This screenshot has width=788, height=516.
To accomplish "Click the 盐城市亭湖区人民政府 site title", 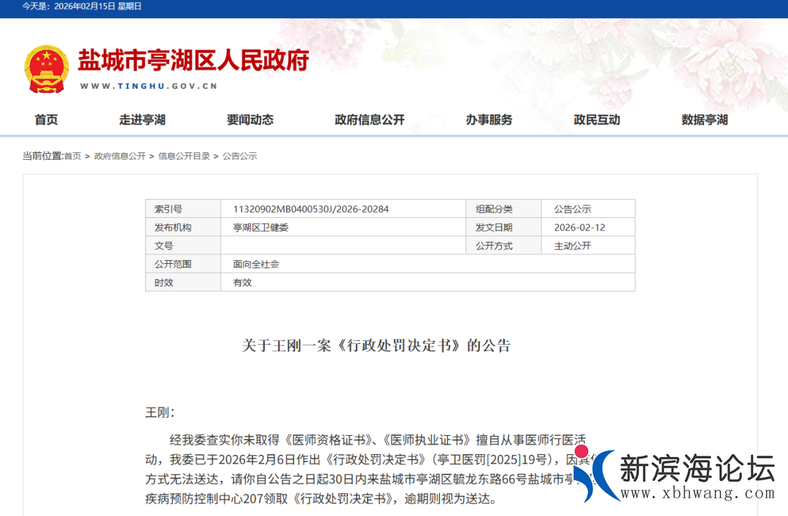I will (x=193, y=60).
